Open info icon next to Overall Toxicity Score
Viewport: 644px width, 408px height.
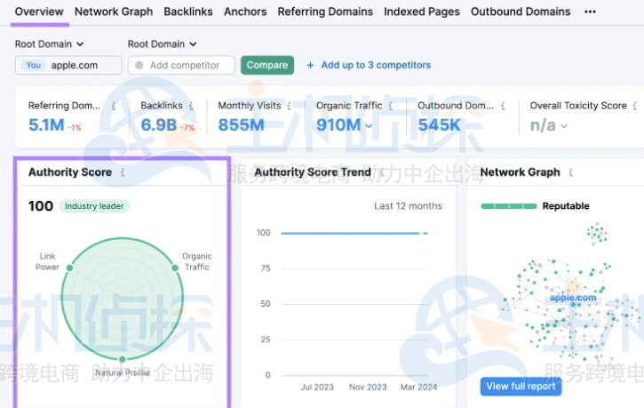[635, 106]
